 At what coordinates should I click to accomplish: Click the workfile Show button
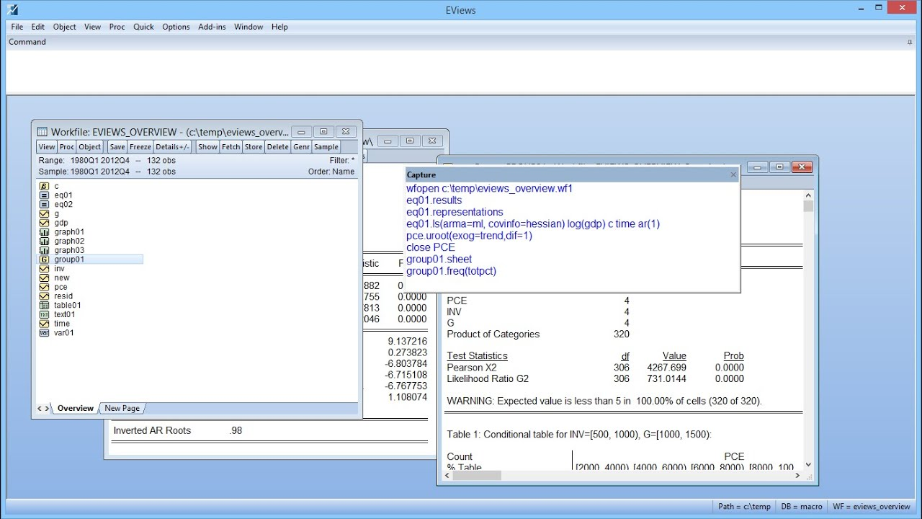(x=207, y=147)
